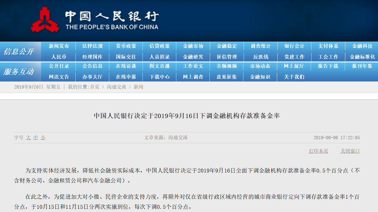Open 在线申报 menu item
The width and height of the screenshot is (378, 212).
(x=126, y=77)
